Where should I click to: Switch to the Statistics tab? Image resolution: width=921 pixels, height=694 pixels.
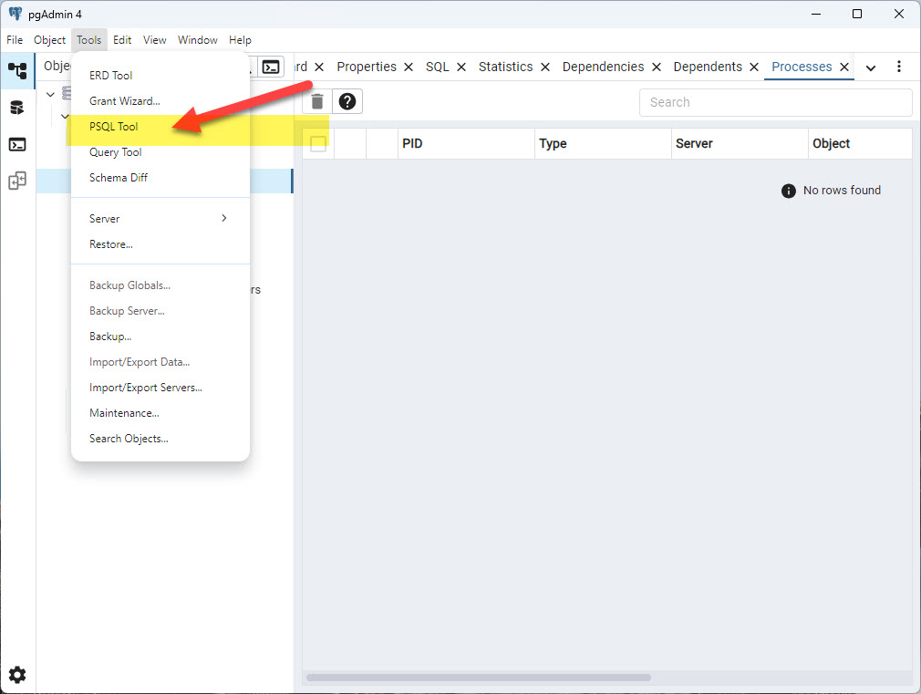coord(505,67)
